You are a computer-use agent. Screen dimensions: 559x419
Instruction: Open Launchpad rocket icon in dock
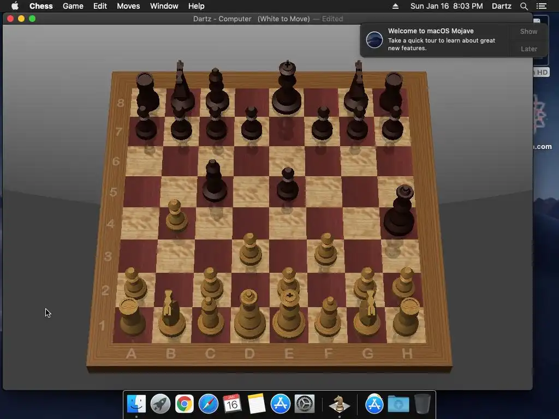coord(160,404)
